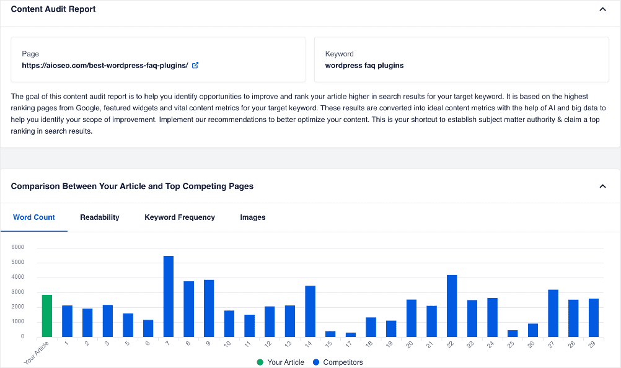Click the bar for competitor 27

(553, 313)
